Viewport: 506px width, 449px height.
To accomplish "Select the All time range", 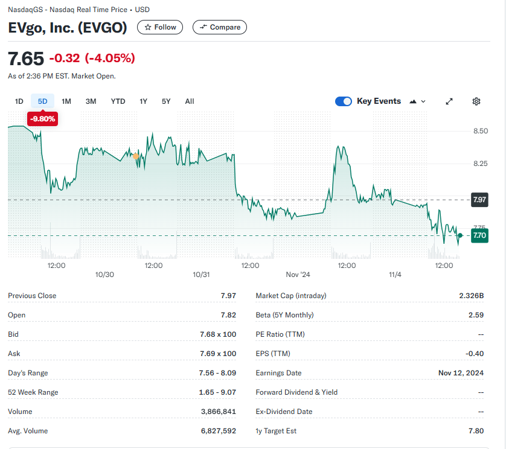I will [x=190, y=101].
